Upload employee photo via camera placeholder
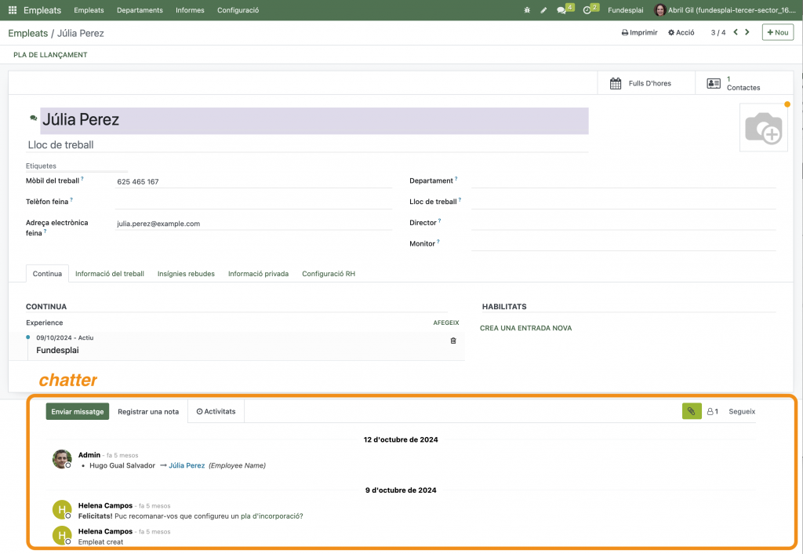Viewport: 803px width, 554px height. point(763,128)
